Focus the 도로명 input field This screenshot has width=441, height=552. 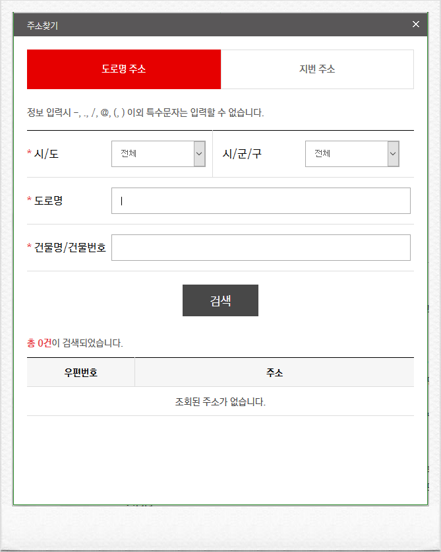(x=261, y=201)
